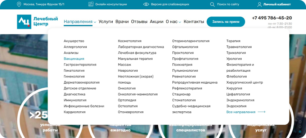This screenshot has height=138, width=306.
Task: Select Терапия in the menu
Action: [233, 41]
